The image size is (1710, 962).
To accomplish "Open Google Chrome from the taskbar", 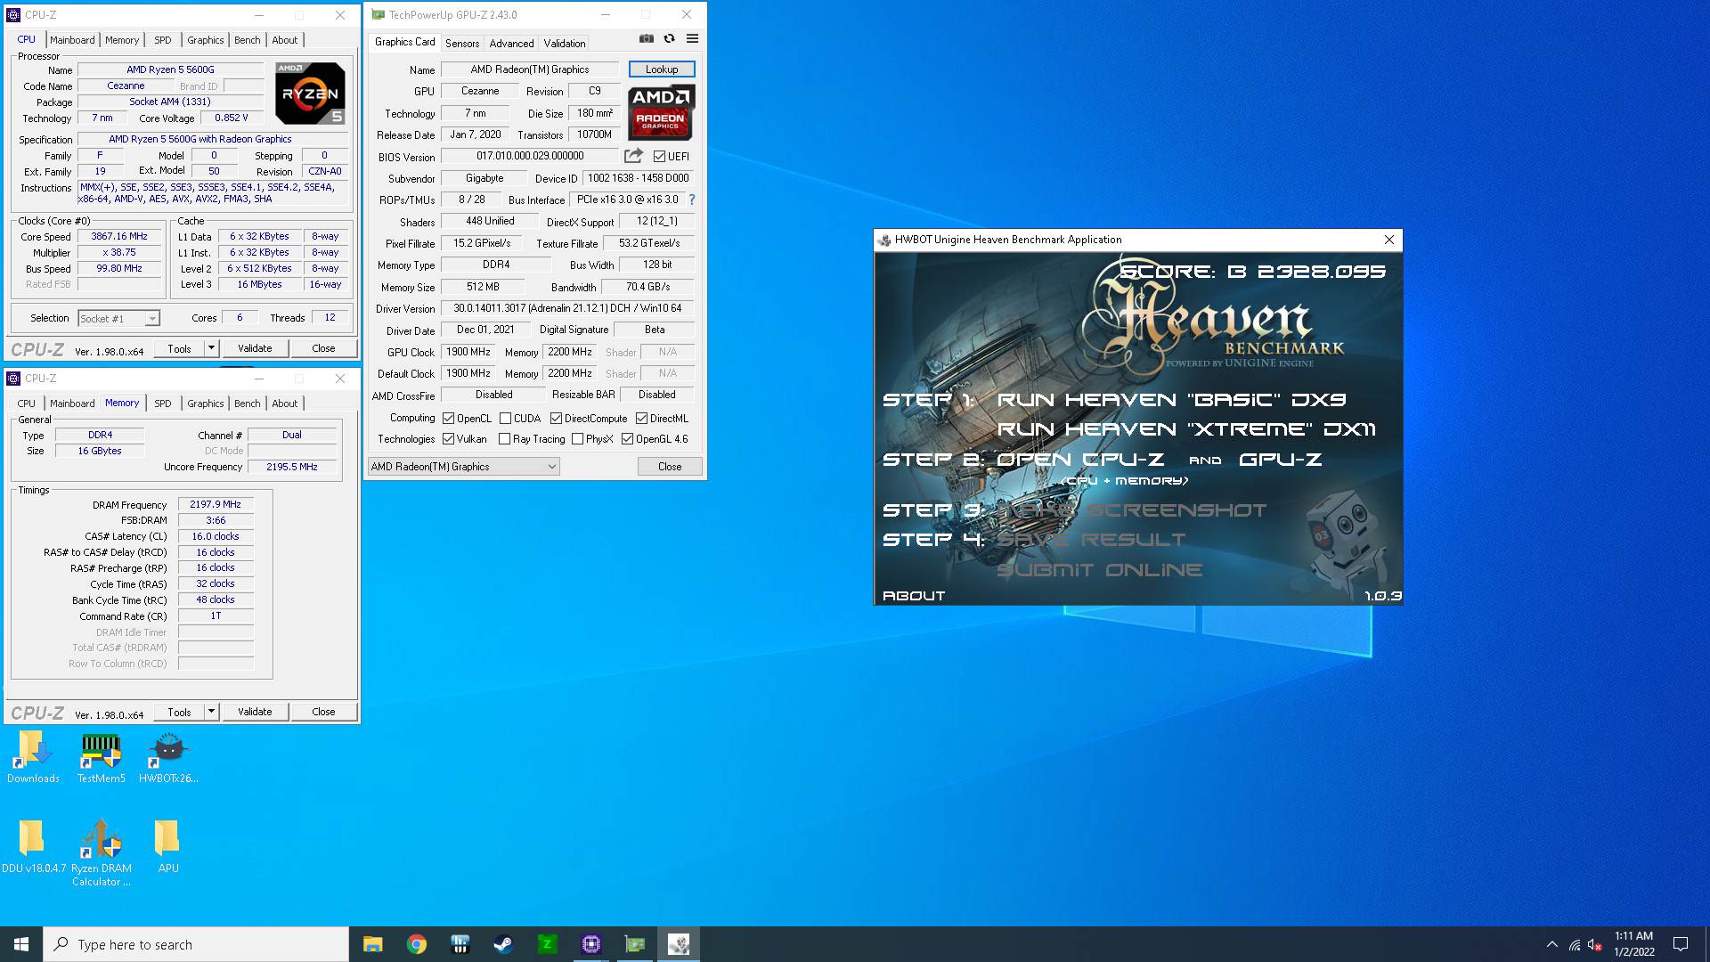I will 416,944.
